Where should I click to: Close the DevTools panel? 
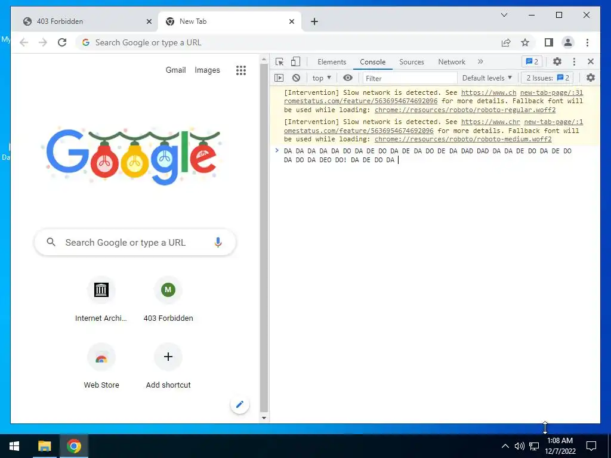pos(591,61)
